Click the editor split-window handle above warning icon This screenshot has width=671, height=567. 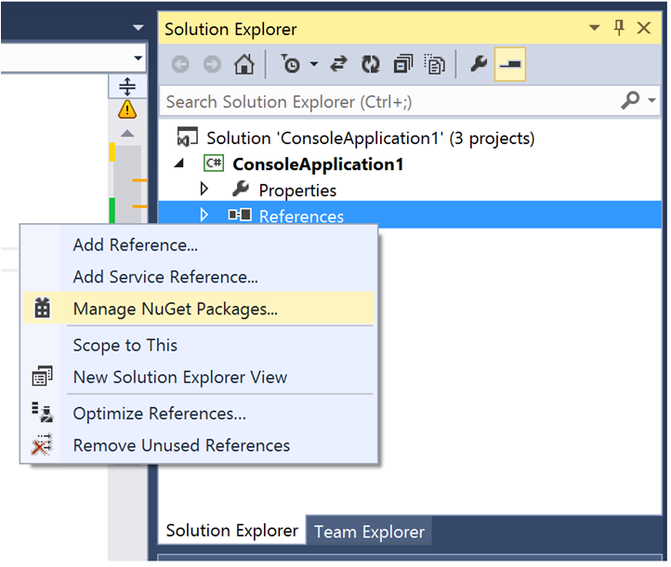pos(127,86)
